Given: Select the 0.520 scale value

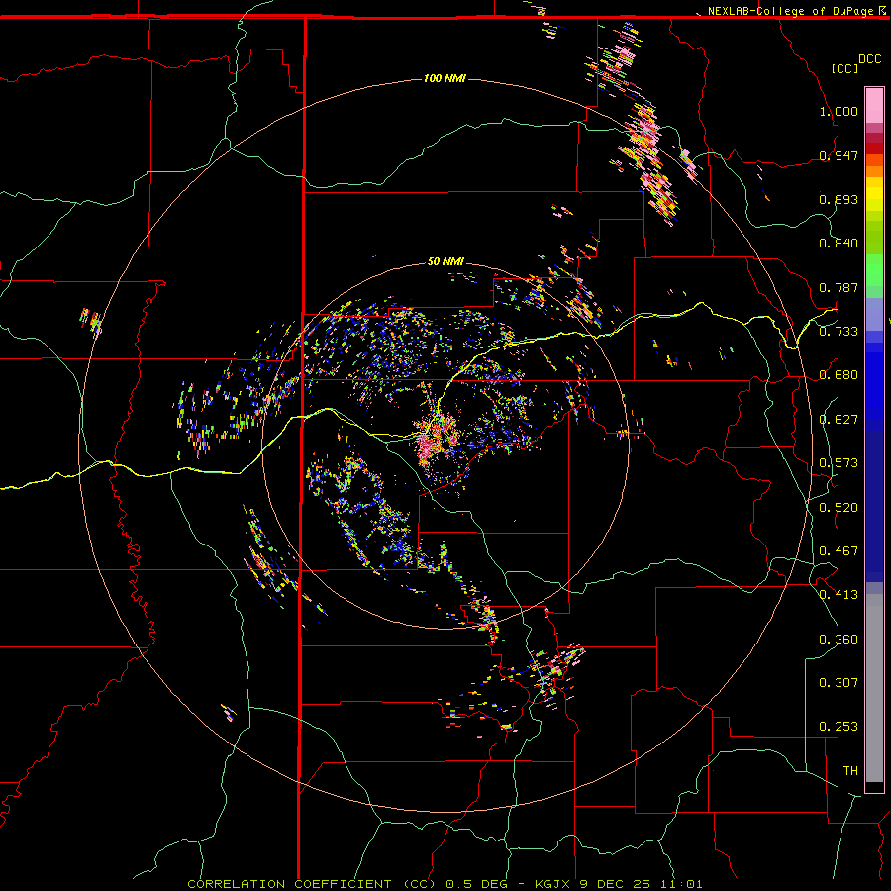Looking at the screenshot, I should [839, 508].
